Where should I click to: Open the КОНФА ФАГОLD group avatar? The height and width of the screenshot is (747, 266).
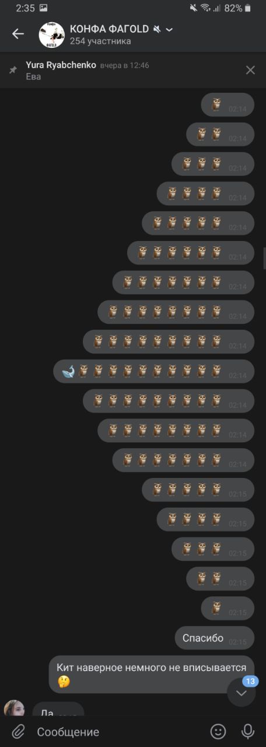51,34
